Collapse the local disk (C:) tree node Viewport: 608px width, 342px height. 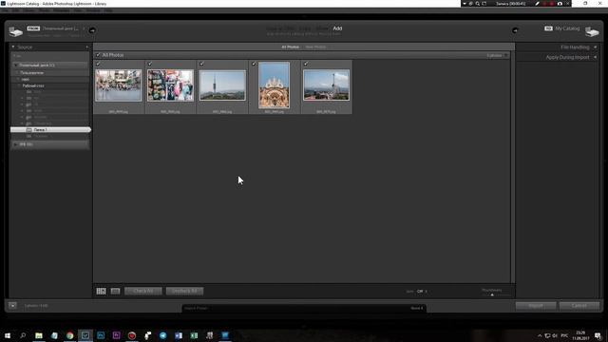(15, 66)
